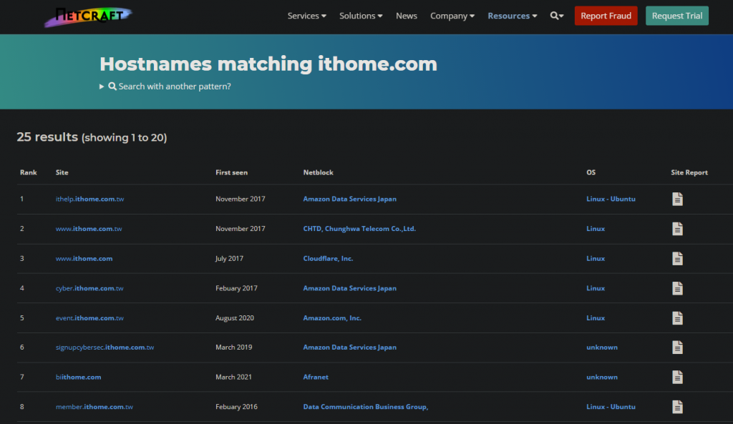Click Cloudflare, Inc. netblock link

tap(328, 259)
